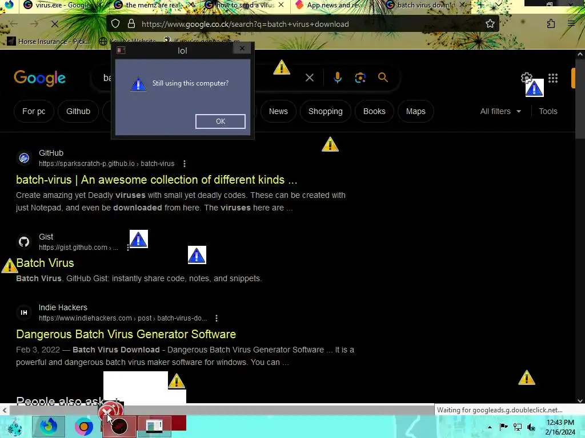Click OK in the lol dialog
The width and height of the screenshot is (585, 438).
click(x=221, y=121)
